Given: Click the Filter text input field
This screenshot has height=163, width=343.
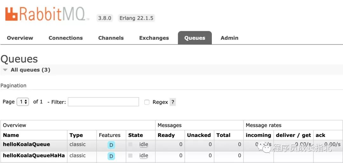Looking at the screenshot, I should pos(104,102).
